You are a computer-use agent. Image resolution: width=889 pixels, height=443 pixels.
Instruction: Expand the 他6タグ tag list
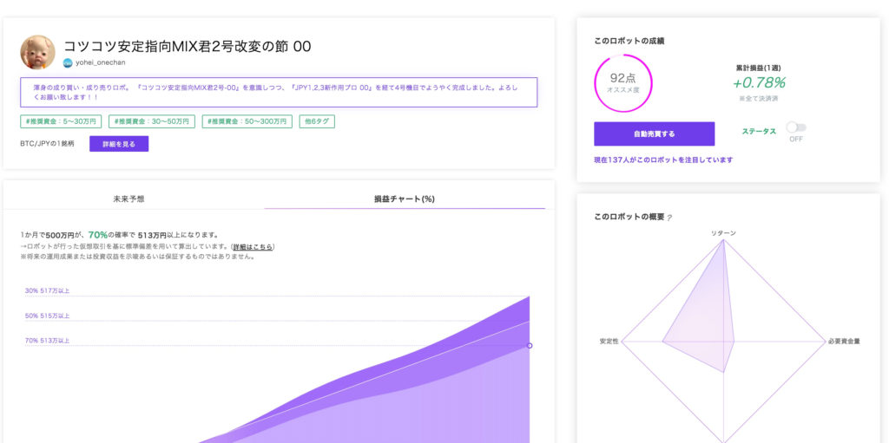[x=317, y=121]
